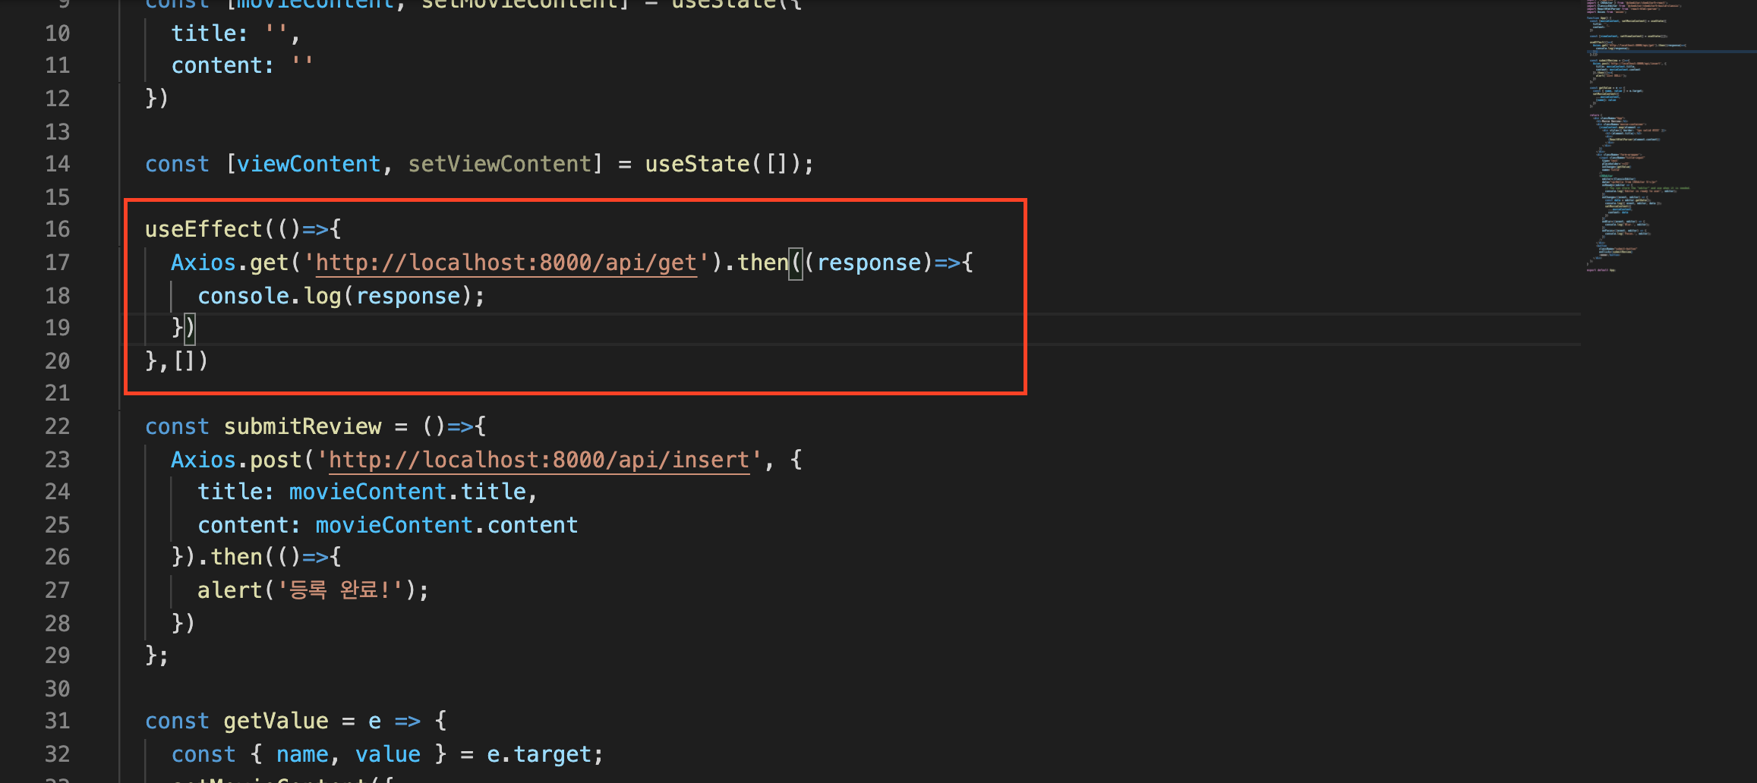Screen dimensions: 1757x783
Task: Click movieContent on line 24
Action: tap(367, 492)
